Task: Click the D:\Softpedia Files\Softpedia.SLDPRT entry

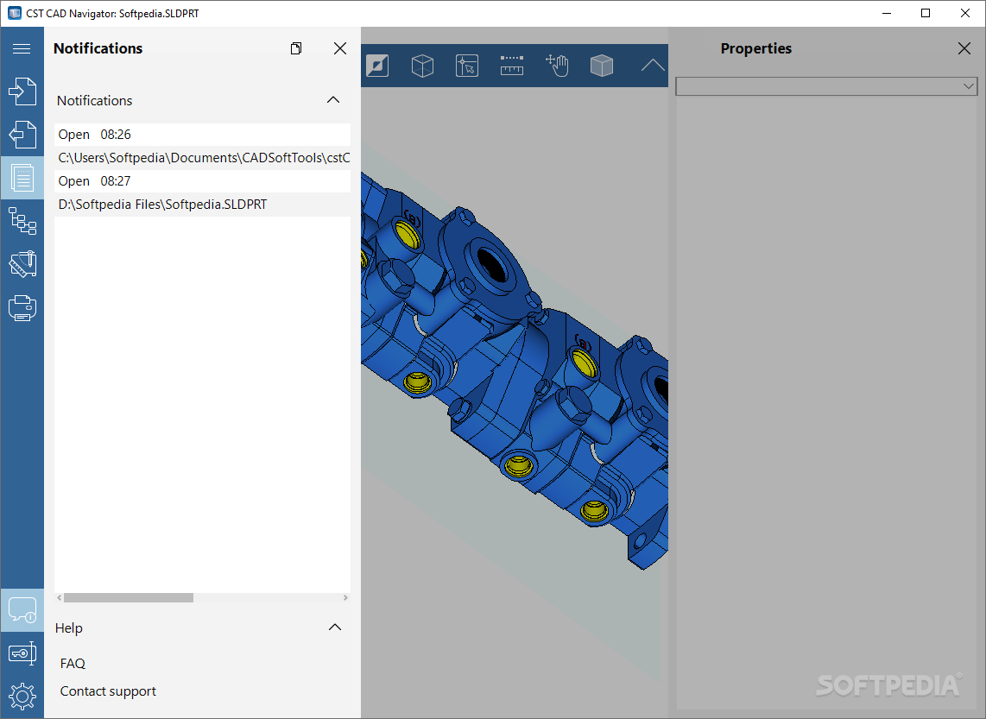Action: pos(202,205)
